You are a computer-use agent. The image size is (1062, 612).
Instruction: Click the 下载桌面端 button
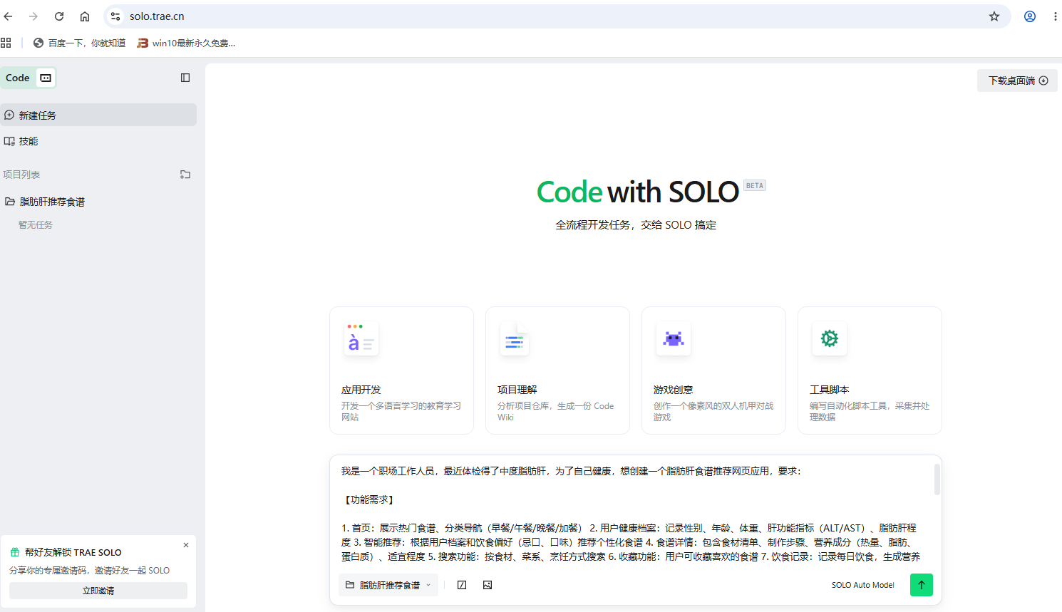click(x=1017, y=81)
